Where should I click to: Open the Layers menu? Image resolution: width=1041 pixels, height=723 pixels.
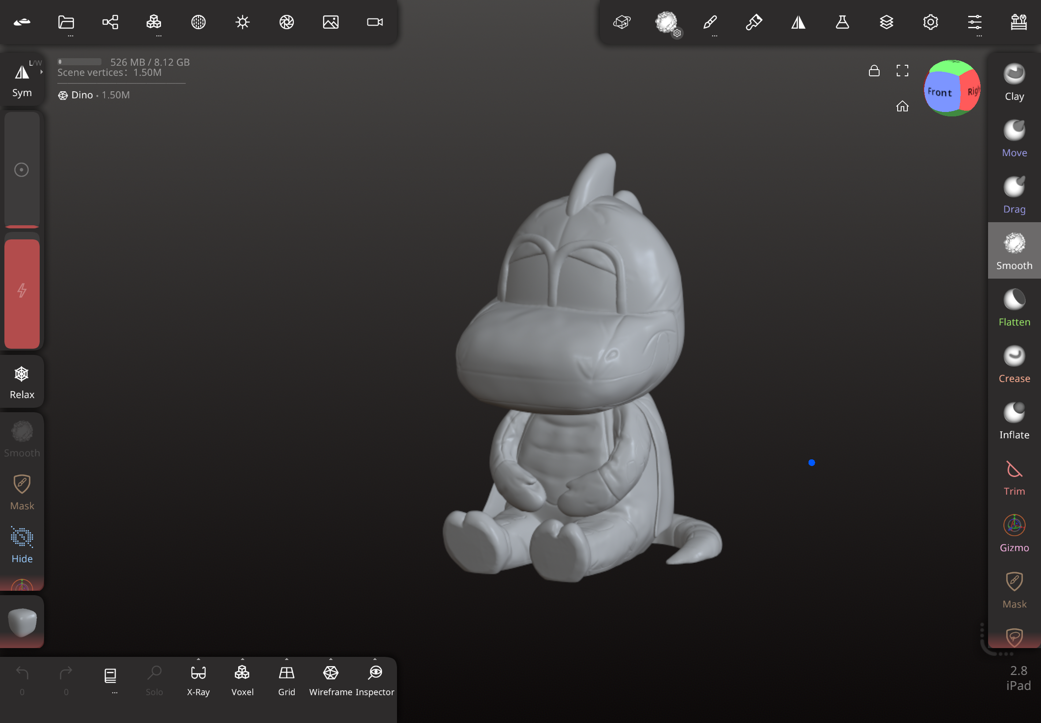tap(886, 22)
